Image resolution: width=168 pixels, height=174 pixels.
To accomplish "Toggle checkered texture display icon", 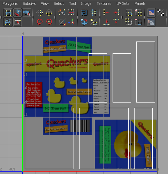I will click(161, 12).
